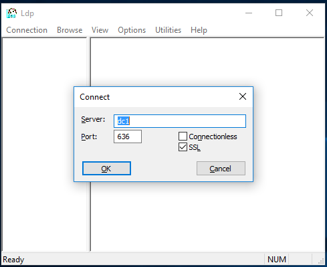Open the Utilities menu
Viewport: 327px width, 267px height.
click(x=168, y=30)
